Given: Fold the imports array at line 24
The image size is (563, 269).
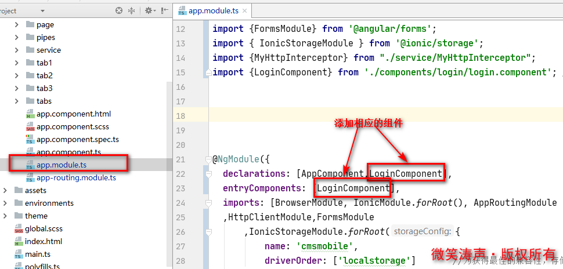Looking at the screenshot, I should pos(208,203).
